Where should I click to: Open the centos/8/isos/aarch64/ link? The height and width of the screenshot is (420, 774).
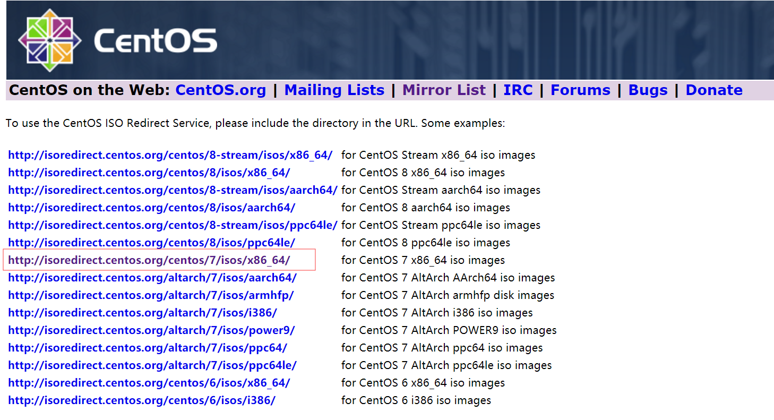tap(152, 208)
